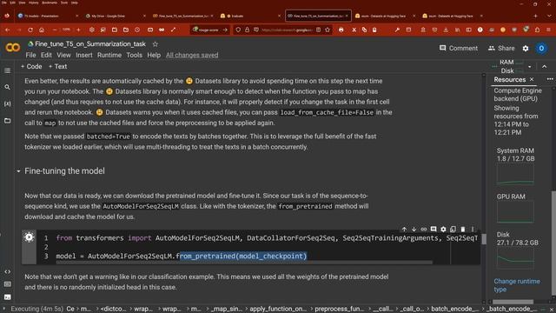556x313 pixels.
Task: Open the Help menu in Colab
Action: 154,55
